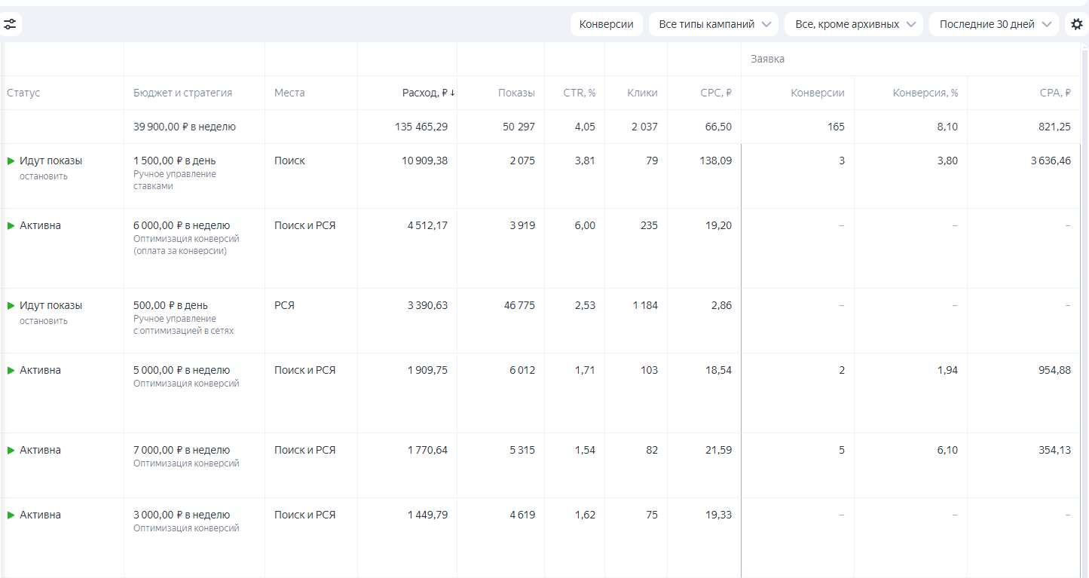Image resolution: width=1089 pixels, height=578 pixels.
Task: Click play status icon of 3 000 ₽ weekly campaign
Action: pyautogui.click(x=11, y=515)
